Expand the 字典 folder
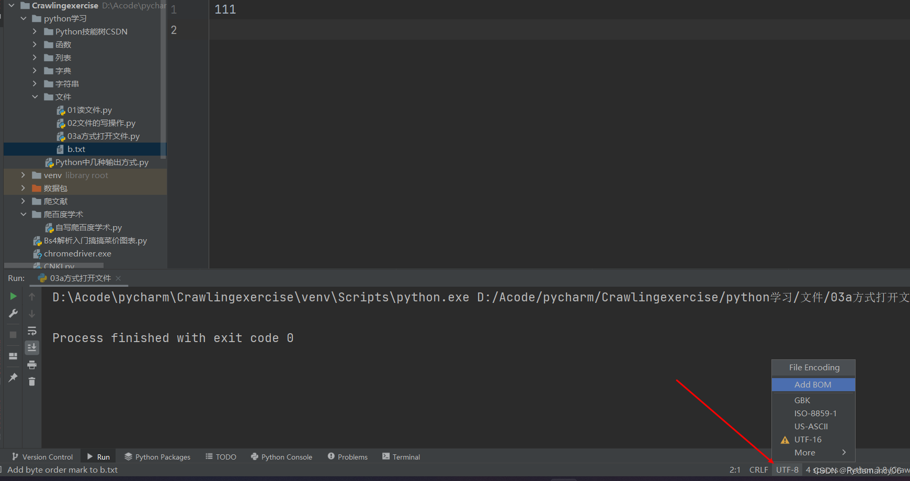 (35, 71)
